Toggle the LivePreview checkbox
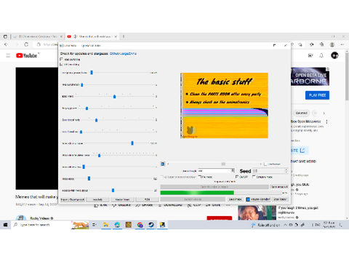The image size is (349, 262). point(265,164)
